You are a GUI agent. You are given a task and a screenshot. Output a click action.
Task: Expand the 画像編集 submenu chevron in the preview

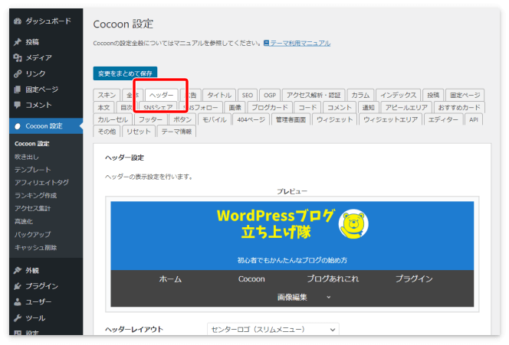coord(329,297)
